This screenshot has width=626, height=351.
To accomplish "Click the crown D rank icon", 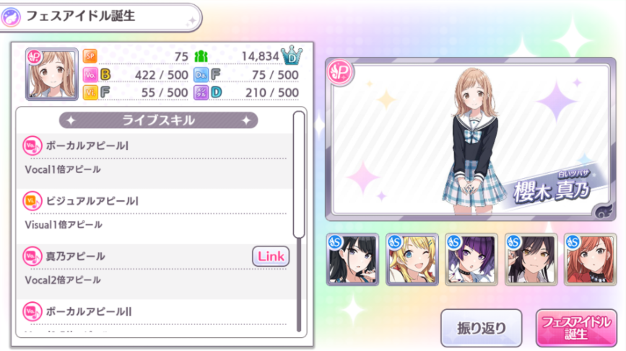I will 292,55.
